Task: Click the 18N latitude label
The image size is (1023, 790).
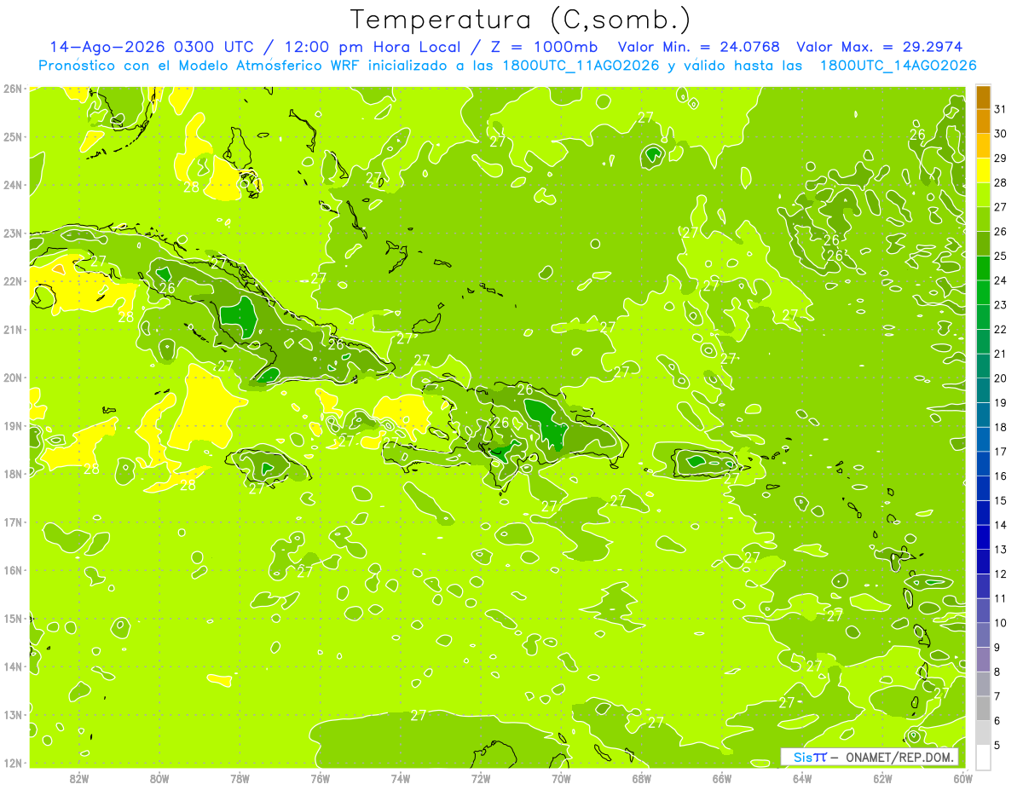Action: coord(12,474)
